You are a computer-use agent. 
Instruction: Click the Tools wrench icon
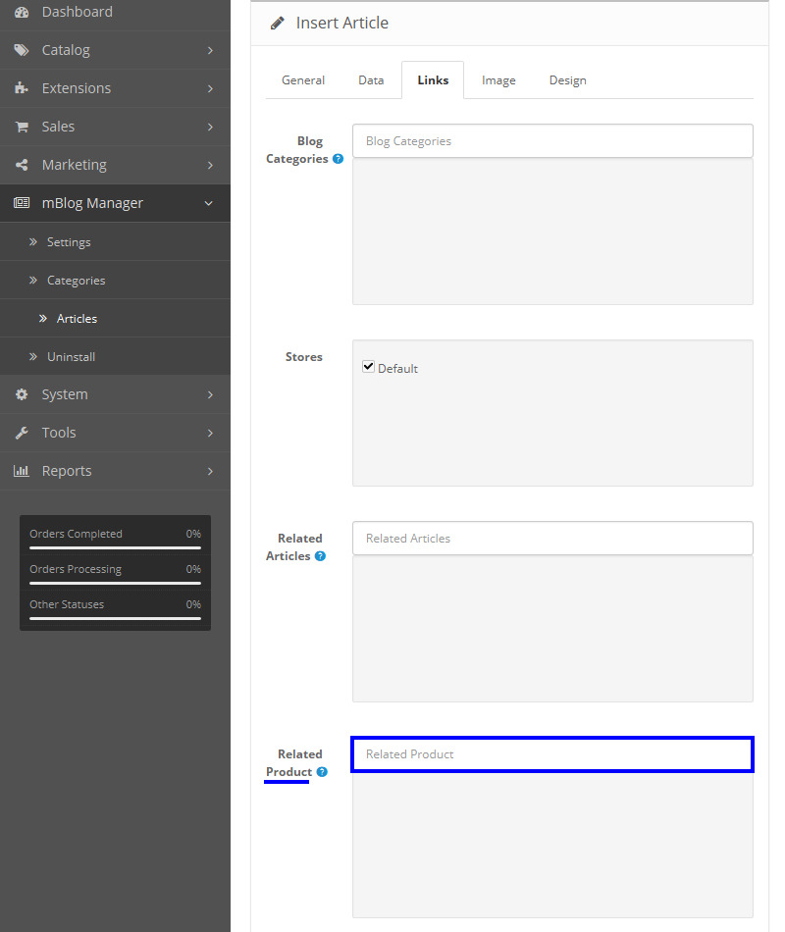pos(22,433)
